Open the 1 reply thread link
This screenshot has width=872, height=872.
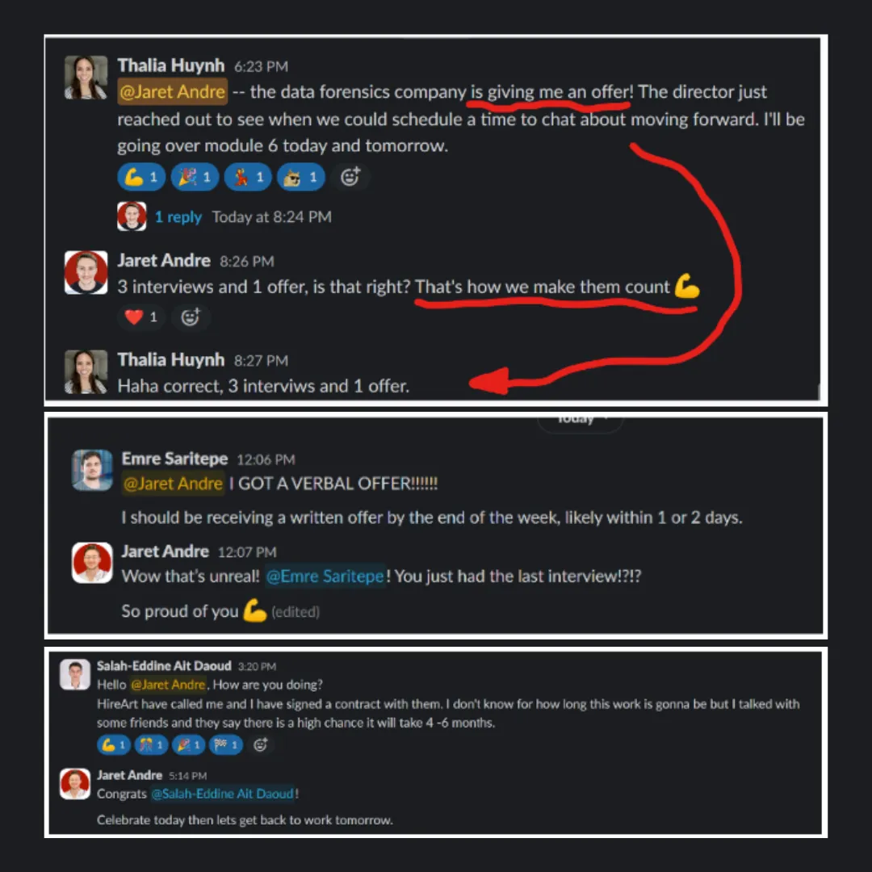click(178, 217)
